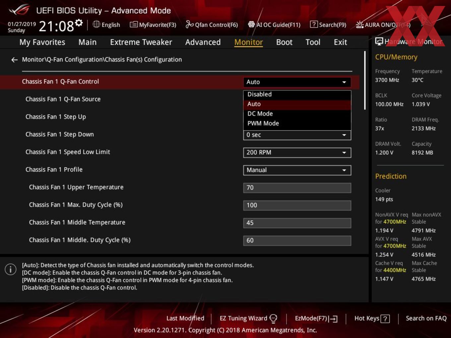Click the 21:08 clock display

coord(56,26)
